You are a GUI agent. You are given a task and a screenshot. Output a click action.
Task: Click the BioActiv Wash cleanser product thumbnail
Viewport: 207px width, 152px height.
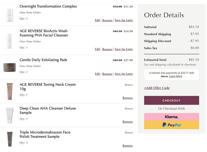click(x=9, y=41)
